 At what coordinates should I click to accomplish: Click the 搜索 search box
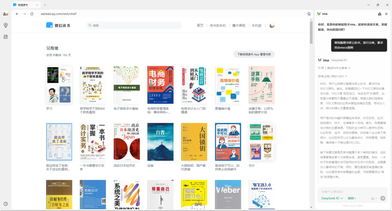[134, 25]
